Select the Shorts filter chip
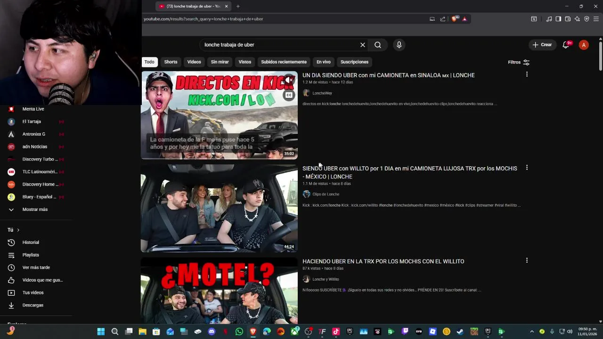Viewport: 603px width, 339px height. click(171, 62)
